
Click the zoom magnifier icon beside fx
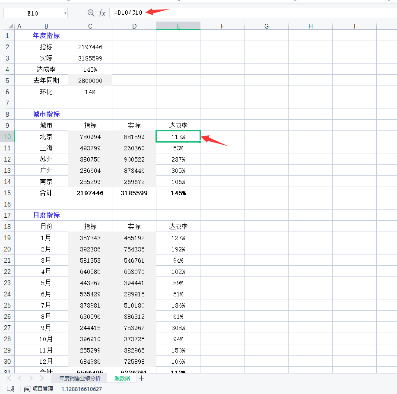click(91, 13)
